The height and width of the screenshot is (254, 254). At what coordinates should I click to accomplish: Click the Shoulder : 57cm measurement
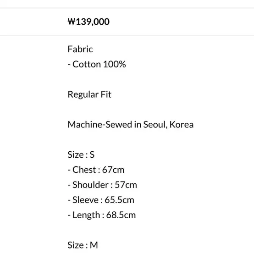(x=102, y=185)
